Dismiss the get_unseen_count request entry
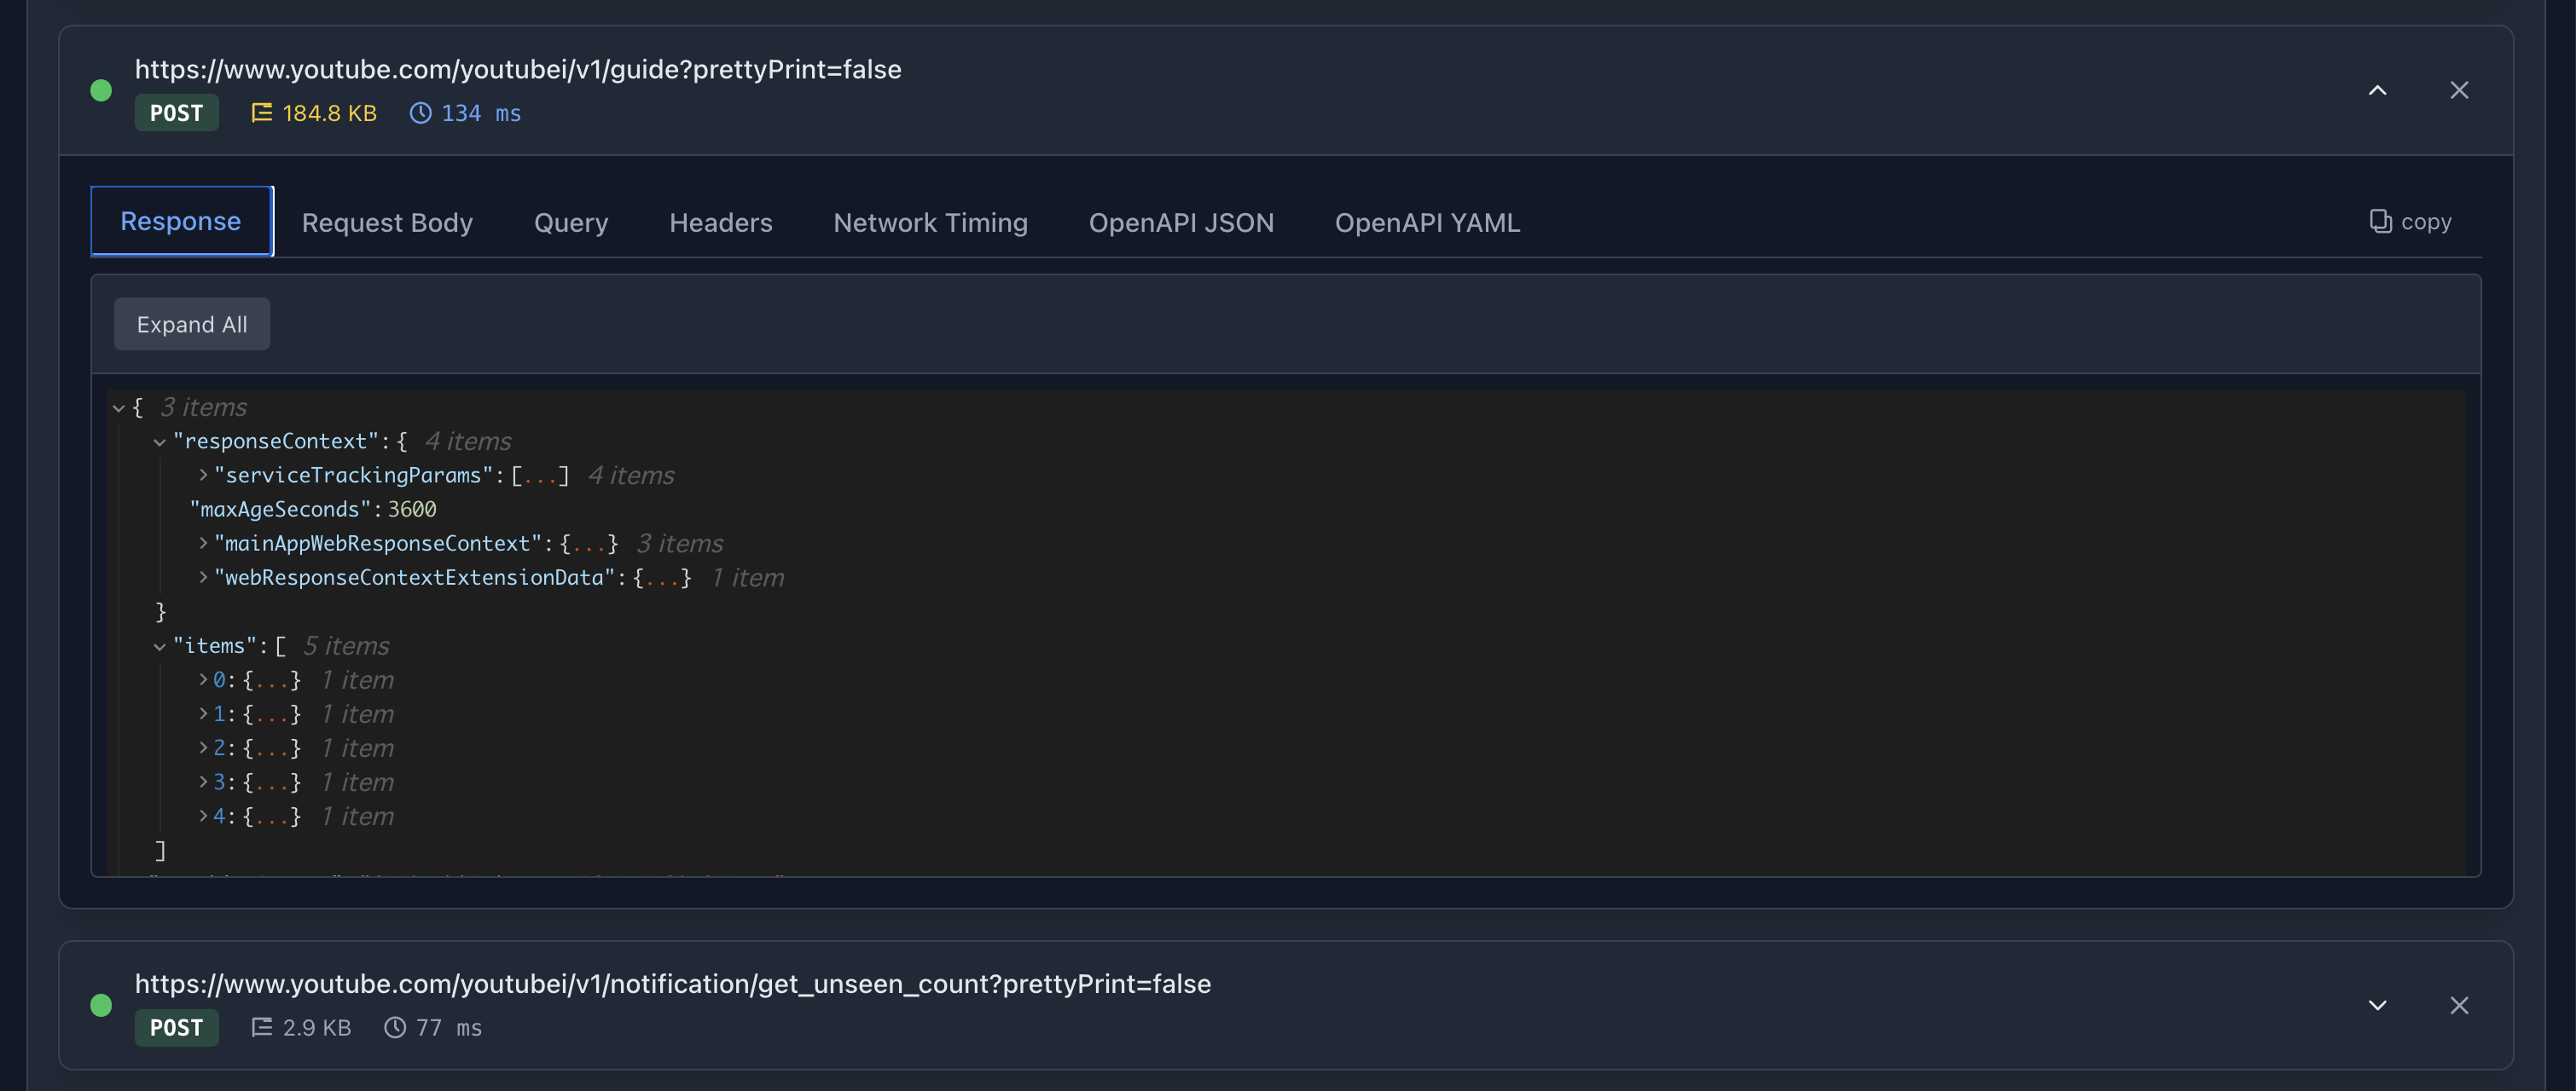 [x=2459, y=1005]
